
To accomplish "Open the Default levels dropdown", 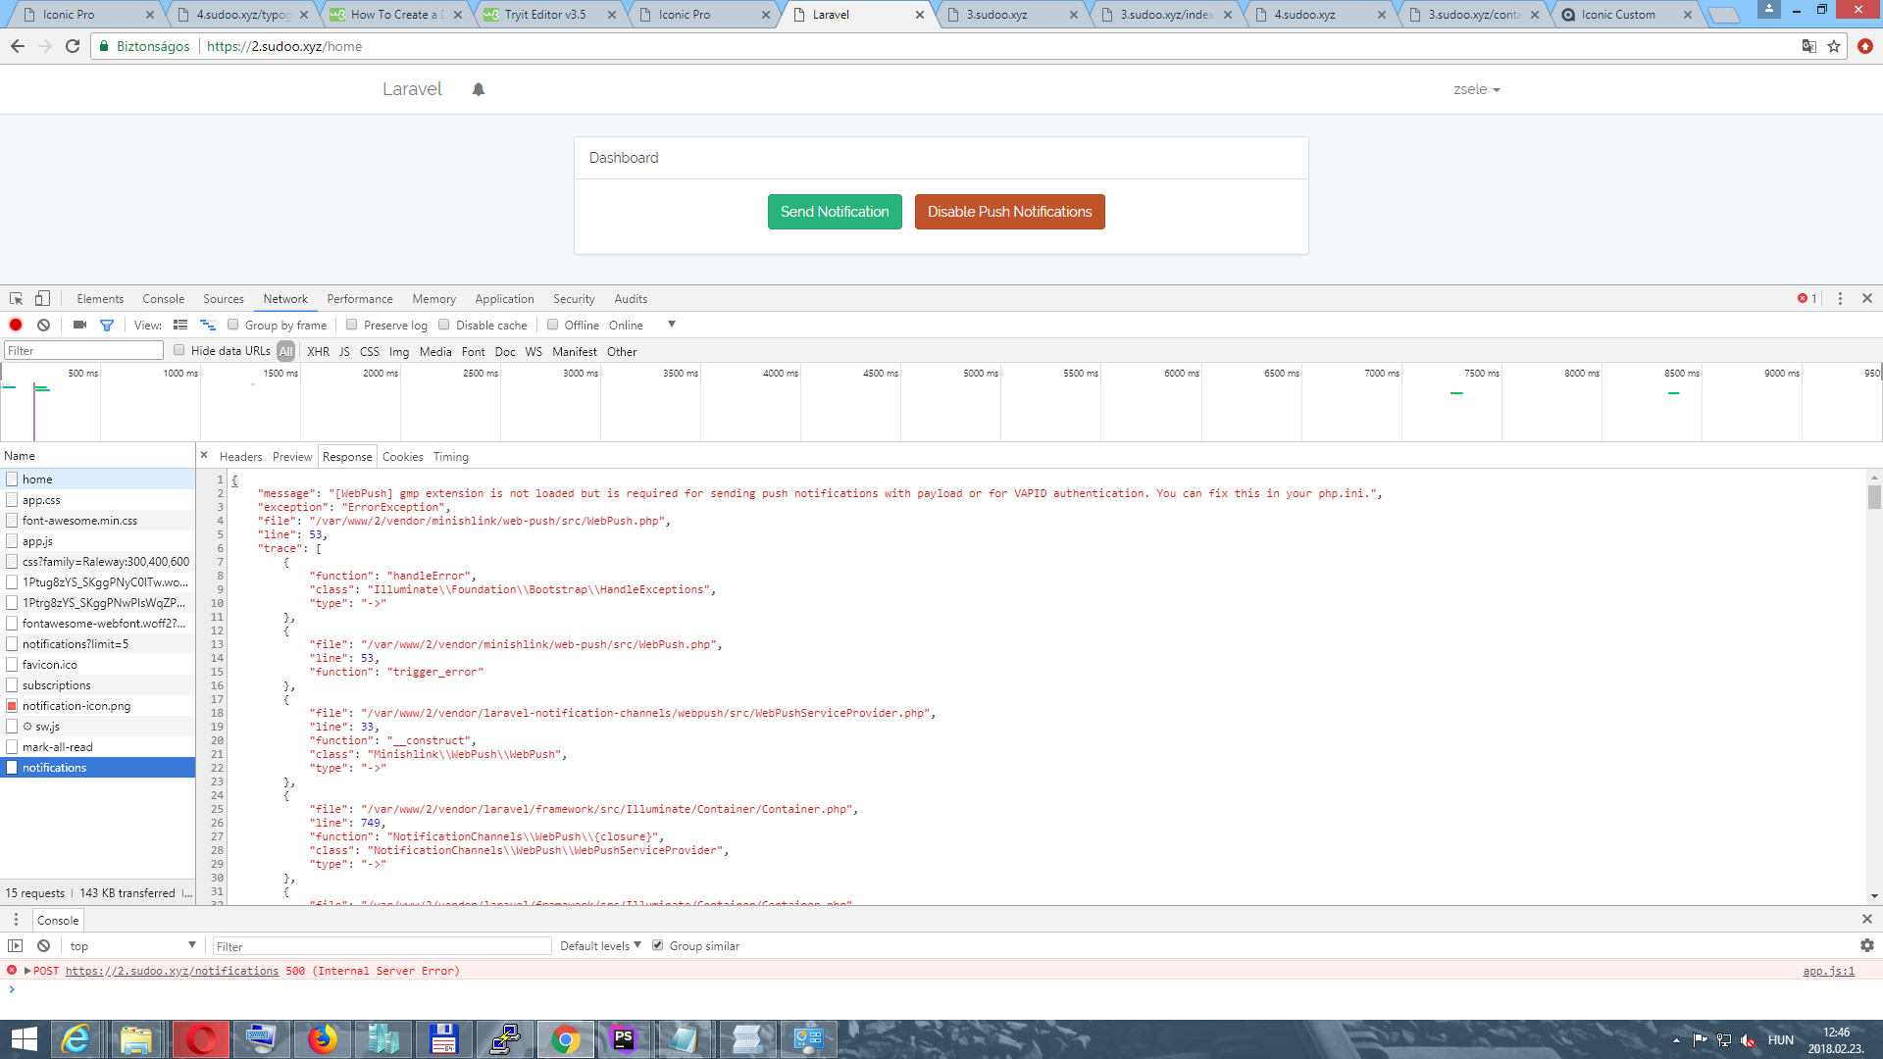I will (x=598, y=945).
